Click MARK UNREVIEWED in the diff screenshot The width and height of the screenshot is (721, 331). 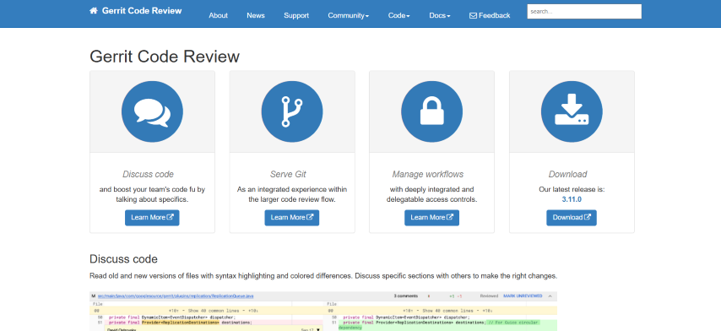(523, 296)
